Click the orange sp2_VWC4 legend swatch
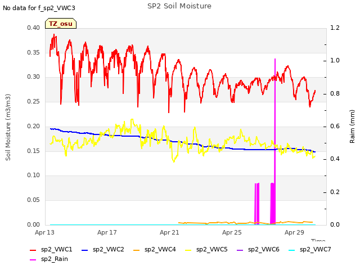The width and height of the screenshot is (360, 270). pos(136,250)
